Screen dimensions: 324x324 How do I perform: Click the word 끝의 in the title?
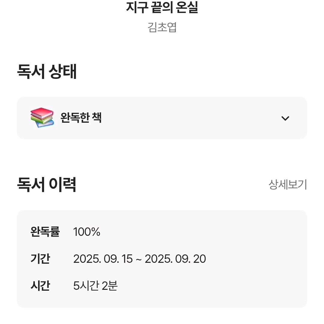162,8
